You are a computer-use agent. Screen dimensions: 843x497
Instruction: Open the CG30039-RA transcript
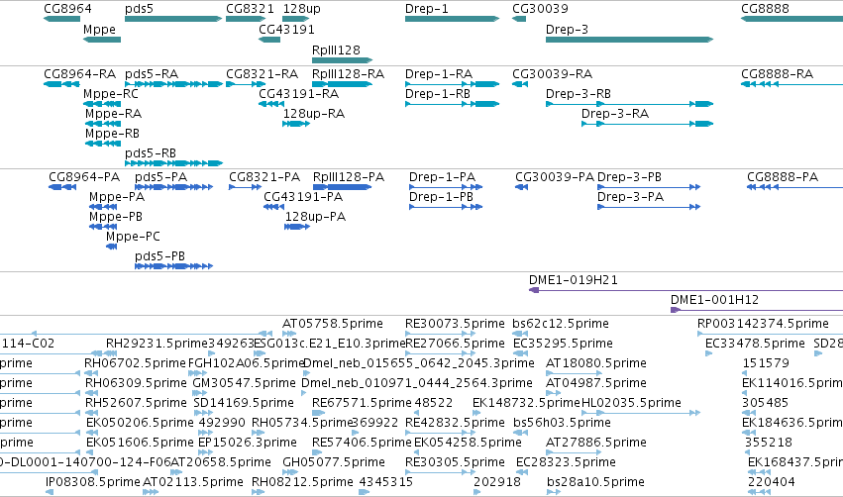point(520,84)
